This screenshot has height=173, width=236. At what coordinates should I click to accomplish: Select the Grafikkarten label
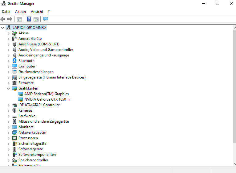point(28,88)
